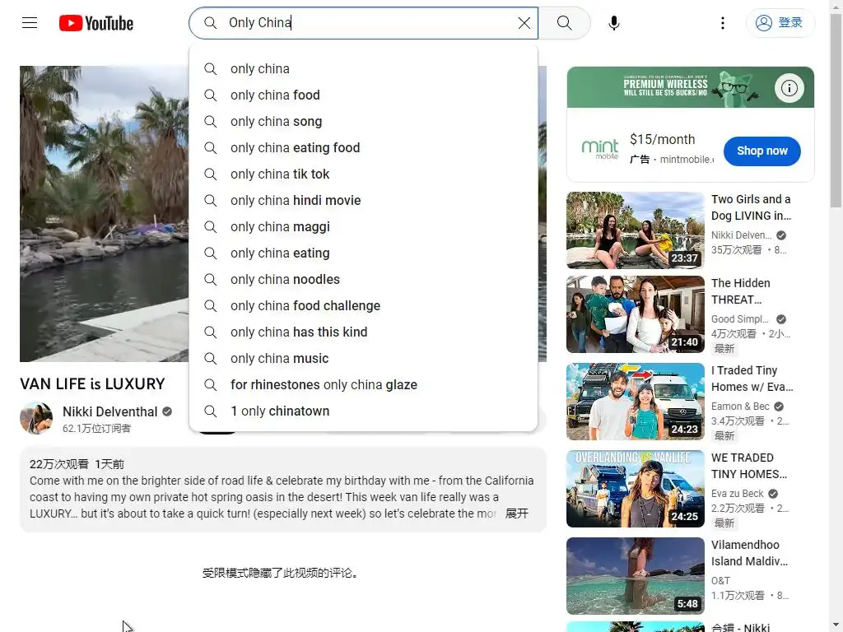Click the VAN LIFE is LUXURY title

[92, 383]
